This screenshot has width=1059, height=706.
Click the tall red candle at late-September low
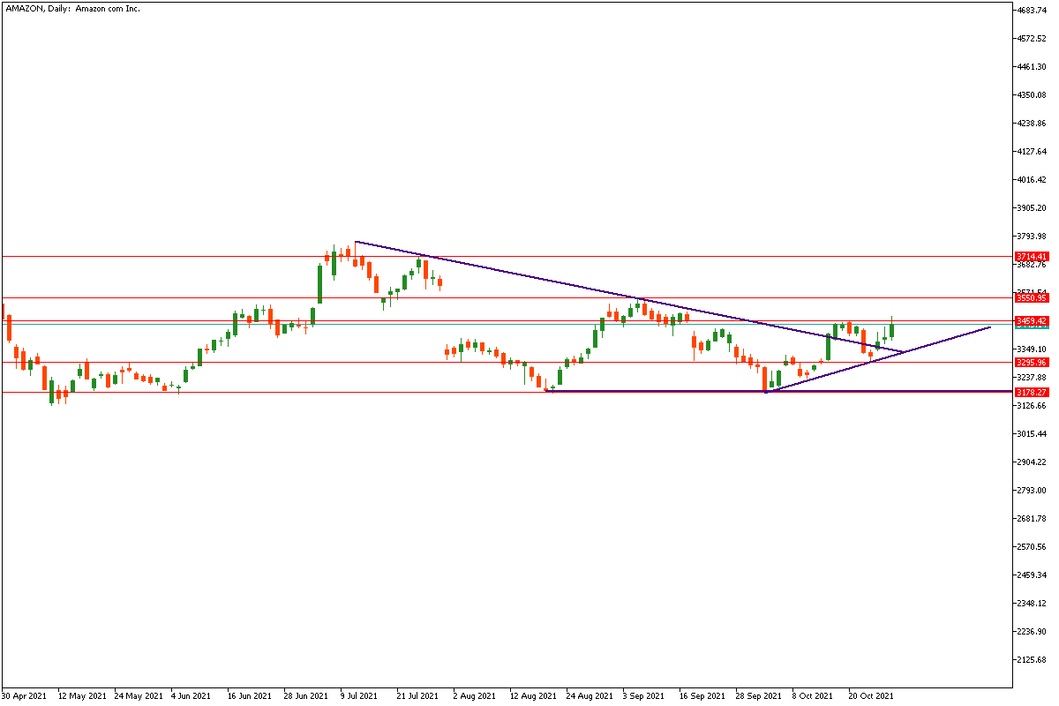[765, 377]
